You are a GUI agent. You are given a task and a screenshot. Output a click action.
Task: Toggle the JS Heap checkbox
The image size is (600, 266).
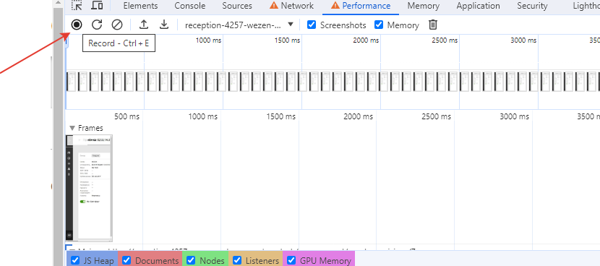point(75,260)
